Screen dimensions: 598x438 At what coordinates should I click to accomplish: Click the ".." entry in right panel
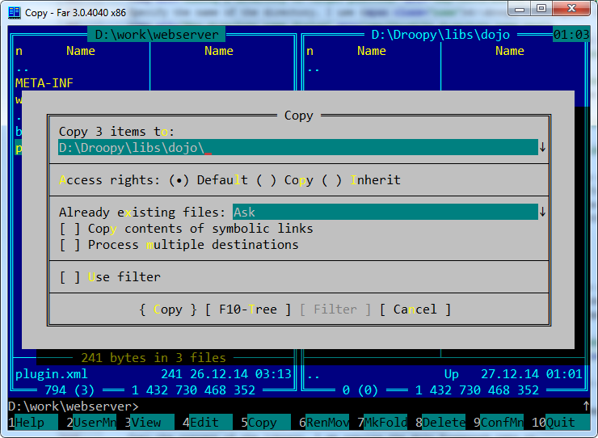point(314,69)
